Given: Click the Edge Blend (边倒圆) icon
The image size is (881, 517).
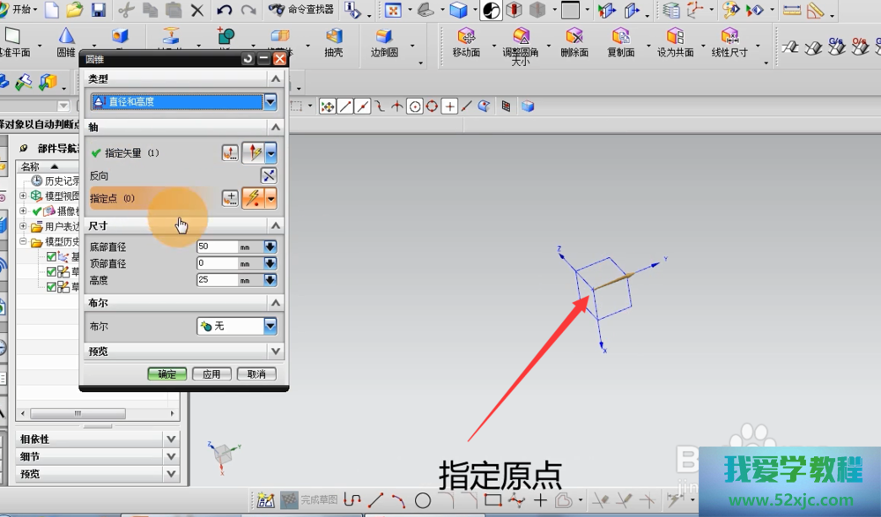Looking at the screenshot, I should pyautogui.click(x=384, y=37).
